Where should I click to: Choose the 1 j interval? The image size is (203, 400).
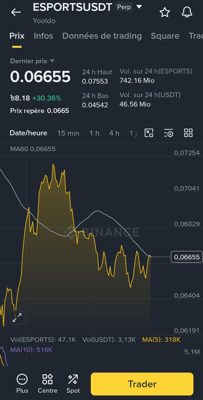133,133
